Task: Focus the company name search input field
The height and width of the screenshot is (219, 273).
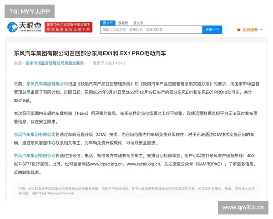Action: pyautogui.click(x=152, y=30)
